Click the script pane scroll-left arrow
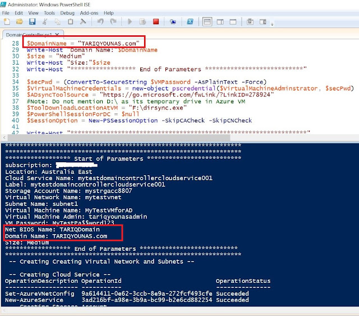The height and width of the screenshot is (316, 359). click(x=4, y=138)
